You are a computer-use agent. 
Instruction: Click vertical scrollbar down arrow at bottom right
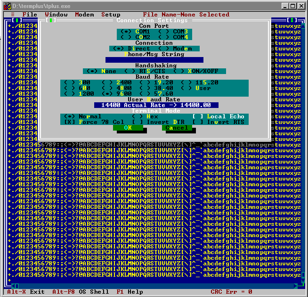click(x=303, y=280)
